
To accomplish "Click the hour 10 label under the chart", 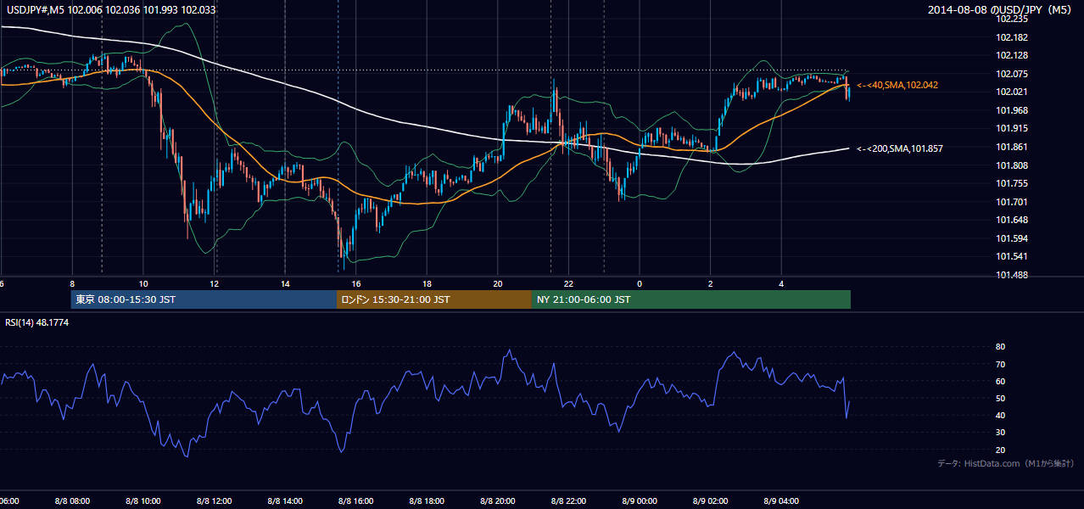I will point(143,284).
